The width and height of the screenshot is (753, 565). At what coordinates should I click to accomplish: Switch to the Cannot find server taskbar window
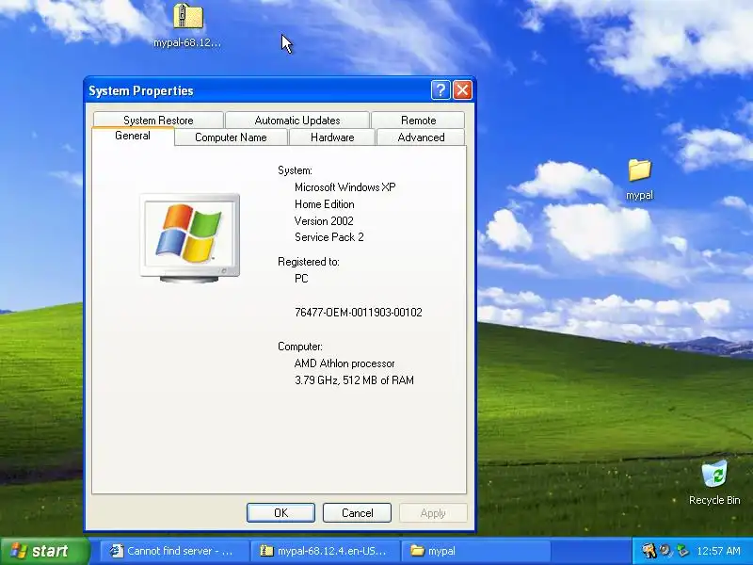[174, 551]
